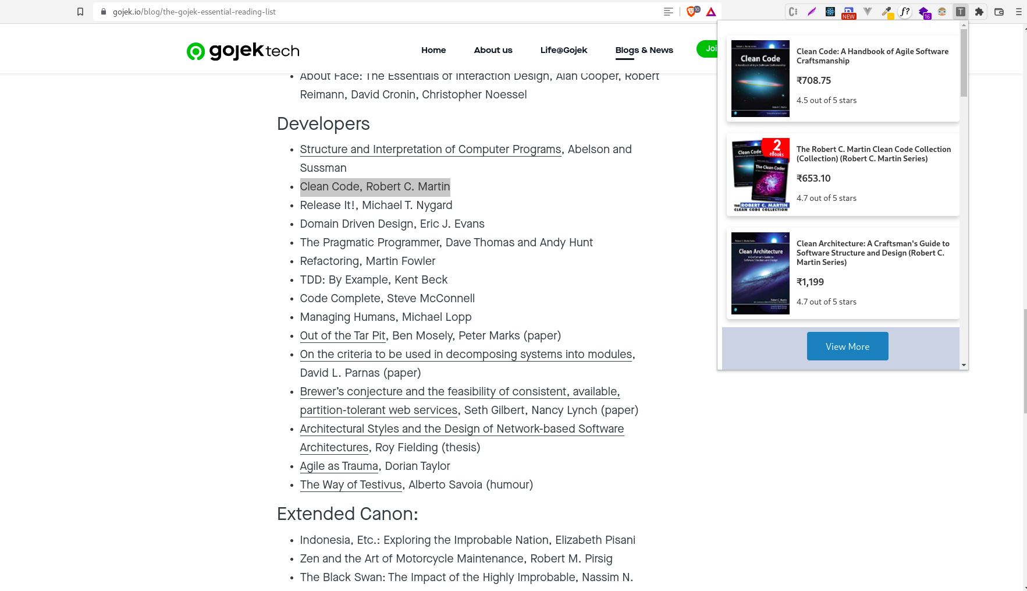Click the Brave Shields lion icon

pyautogui.click(x=691, y=12)
